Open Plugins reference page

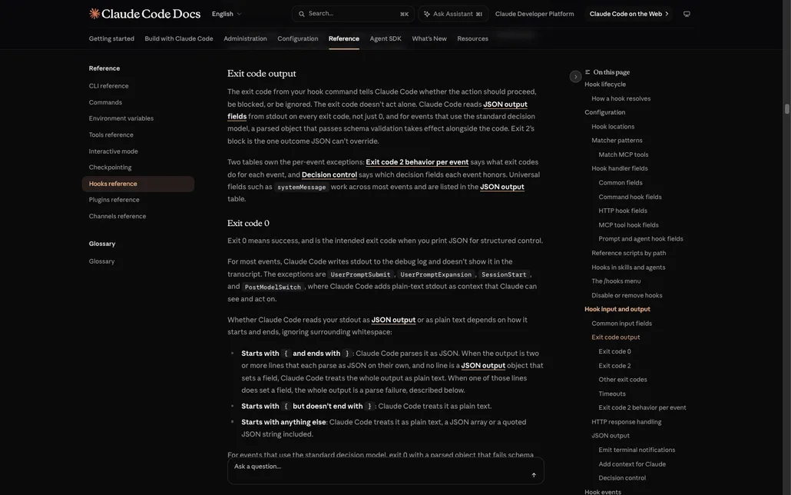point(114,200)
